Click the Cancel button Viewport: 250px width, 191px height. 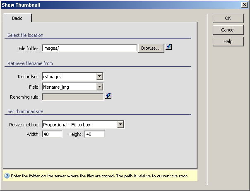228,30
